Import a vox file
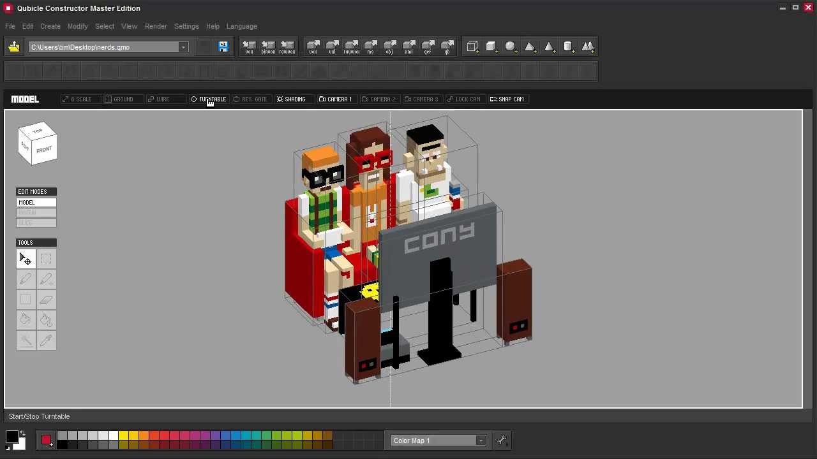Screen dimensions: 817x459 (249, 47)
